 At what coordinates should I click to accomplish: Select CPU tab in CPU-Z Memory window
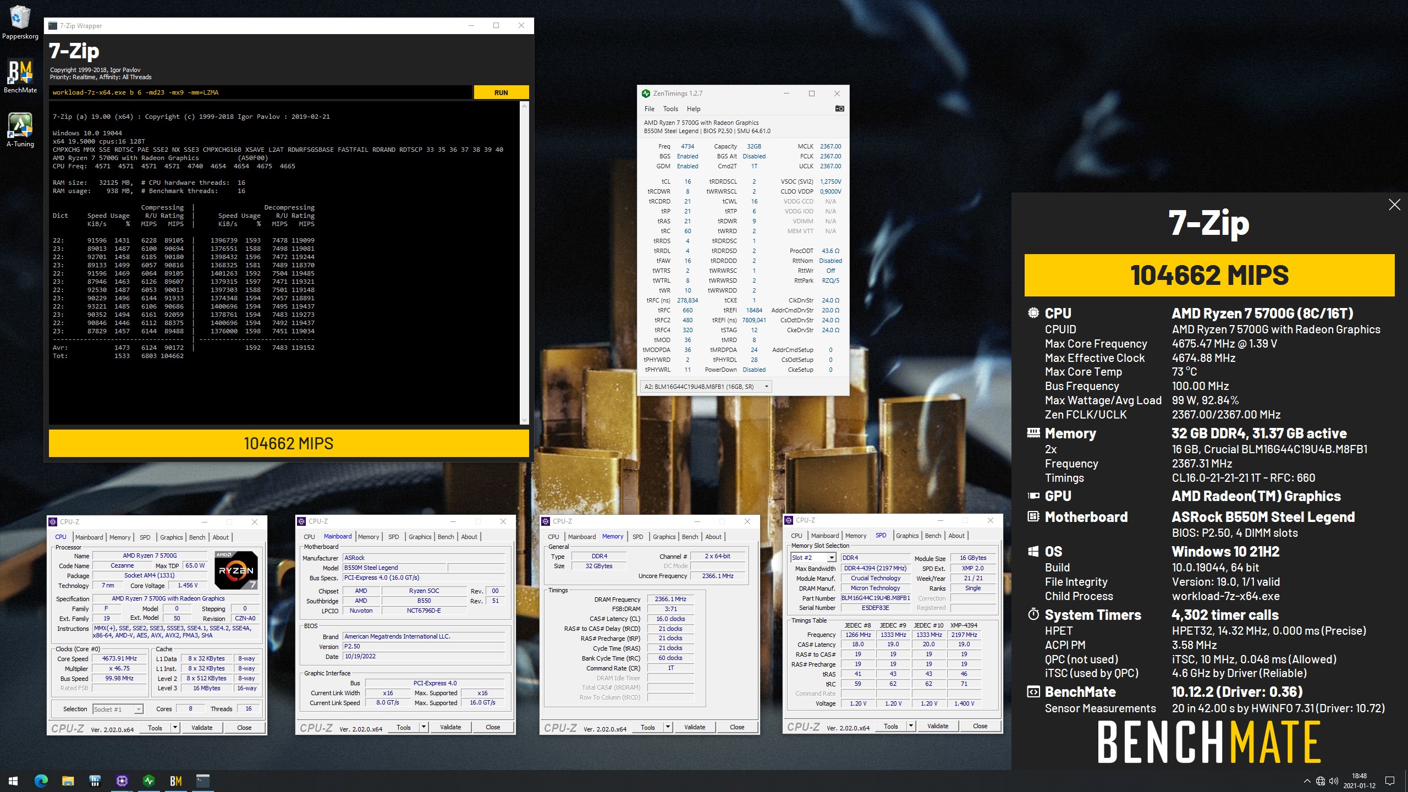(x=553, y=537)
